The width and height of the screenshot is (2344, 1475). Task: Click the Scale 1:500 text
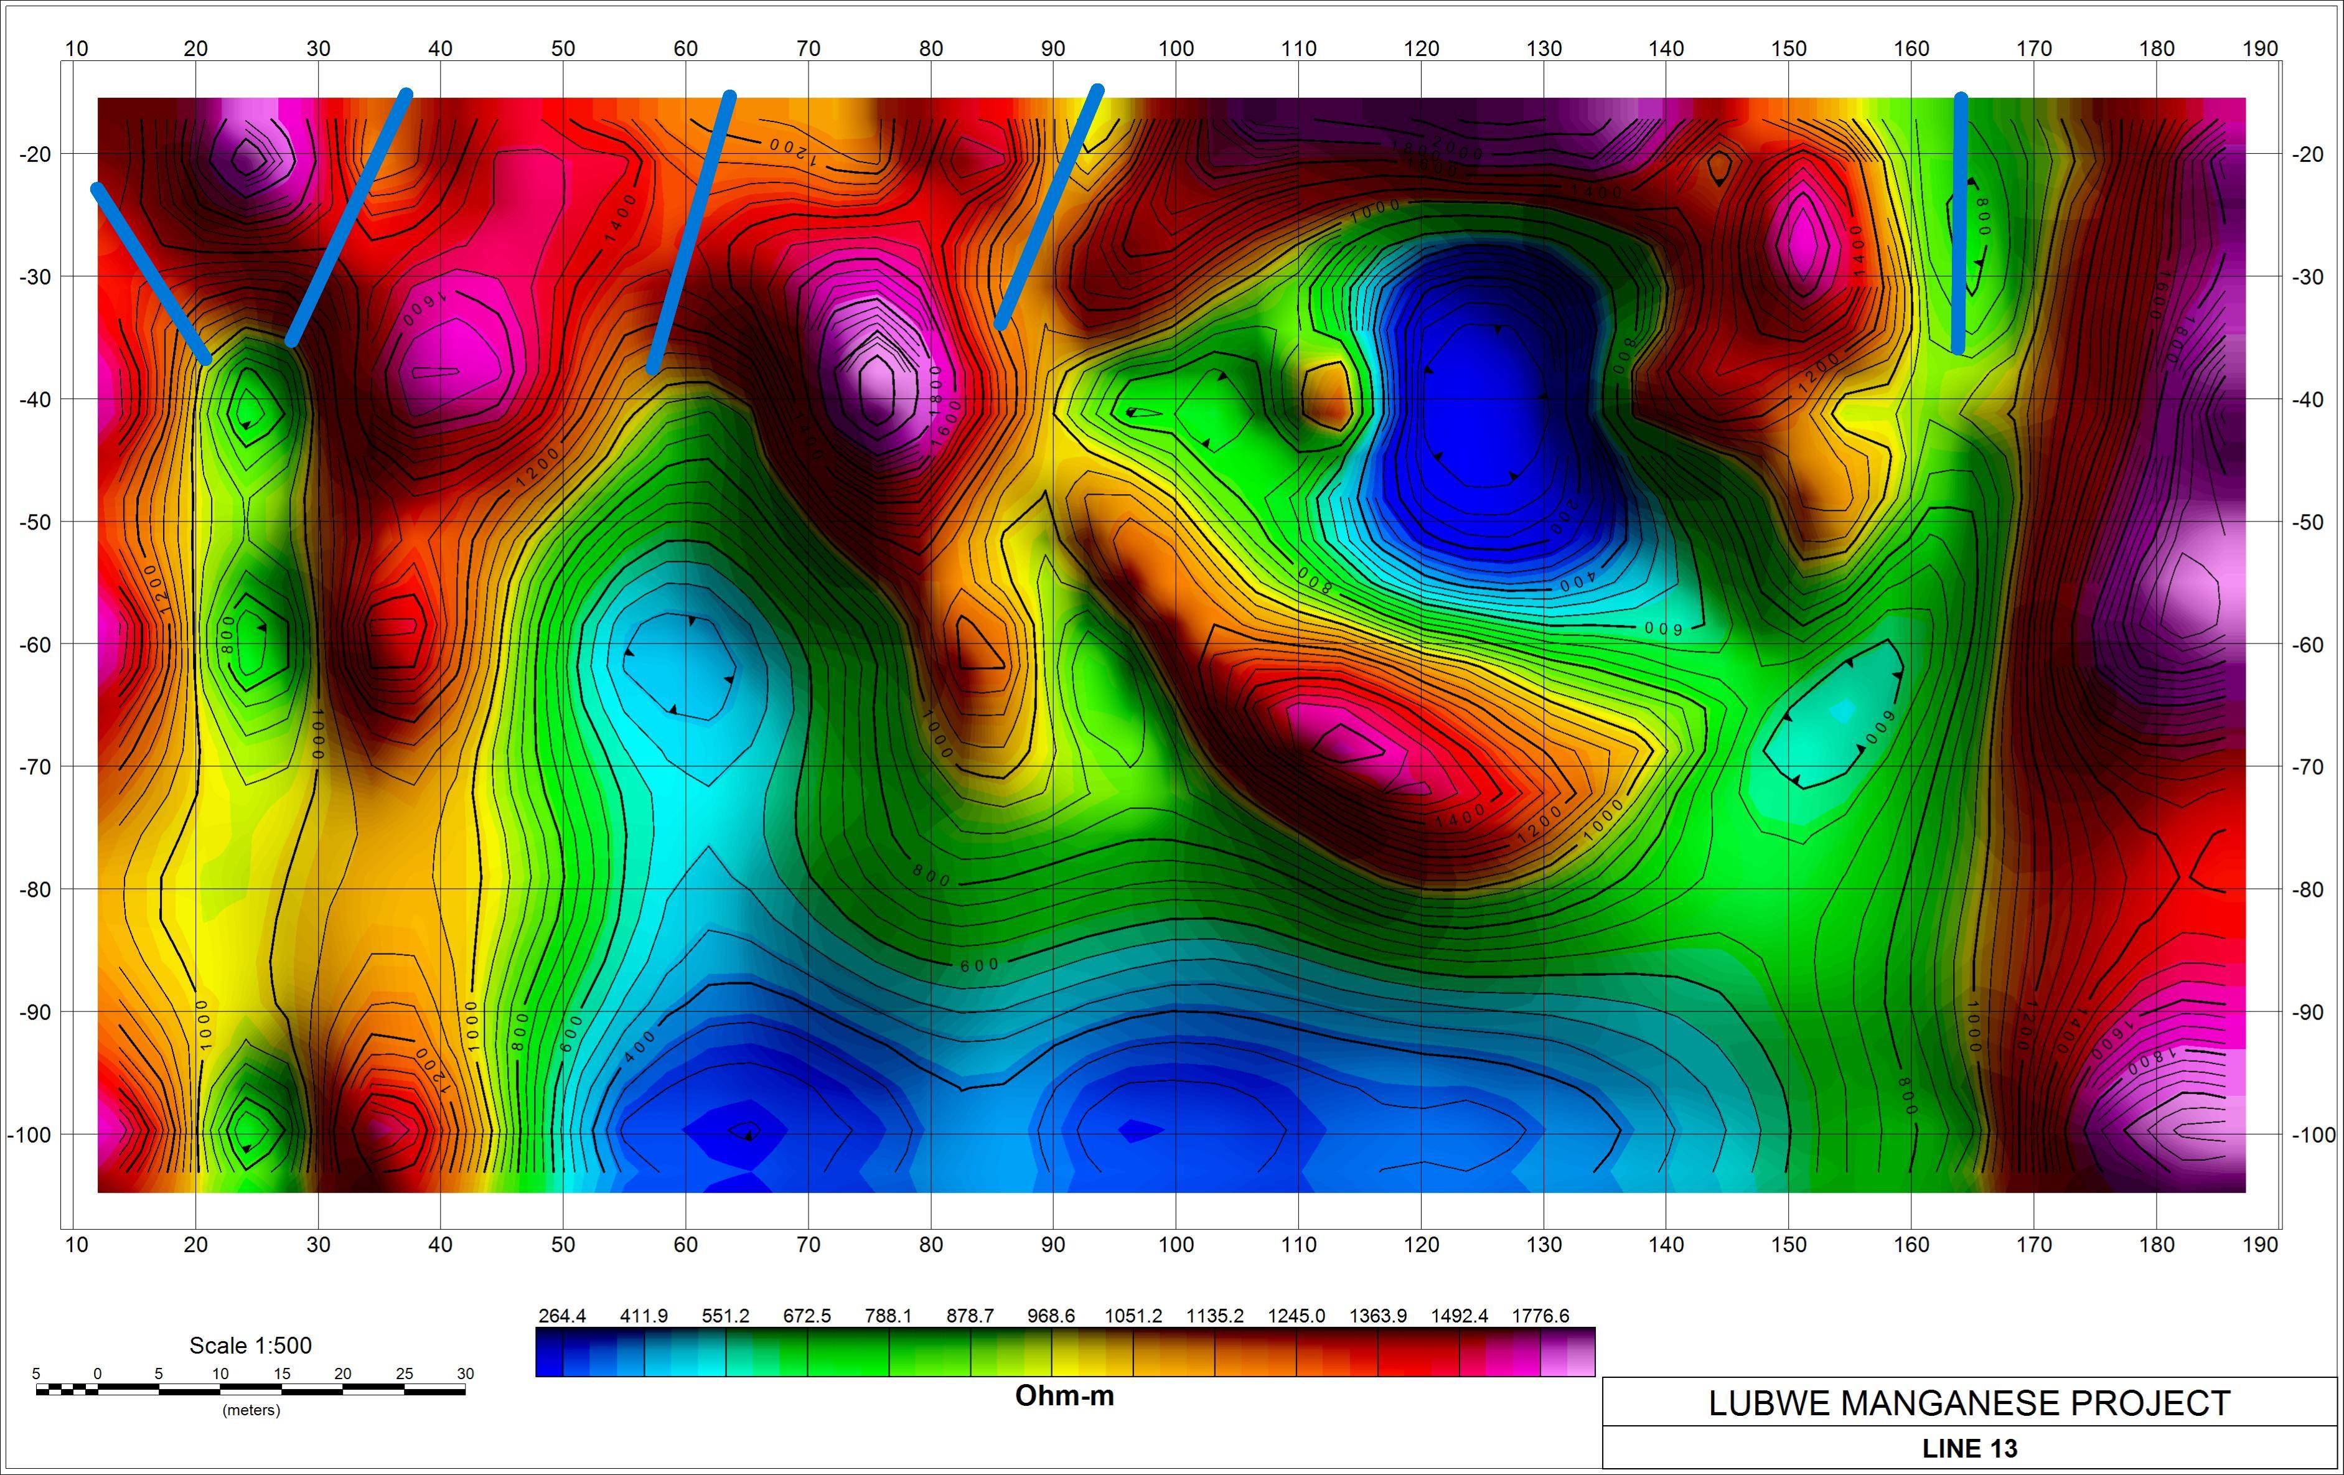pos(250,1346)
